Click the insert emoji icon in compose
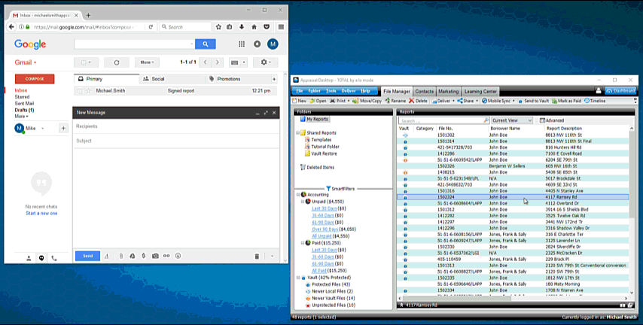The height and width of the screenshot is (325, 643). 178,256
